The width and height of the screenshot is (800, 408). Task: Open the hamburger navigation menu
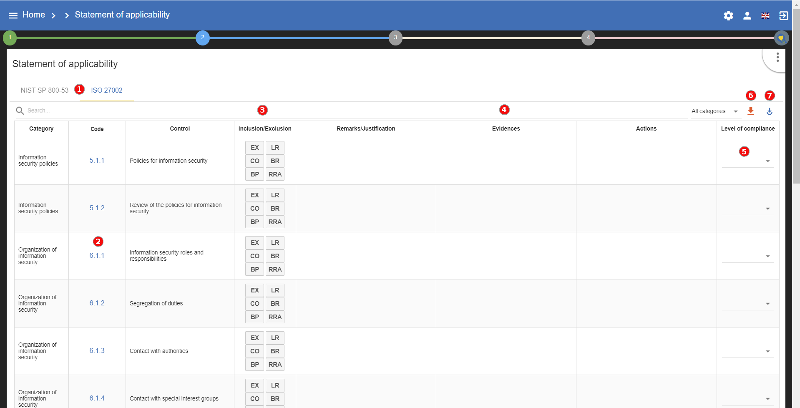13,15
